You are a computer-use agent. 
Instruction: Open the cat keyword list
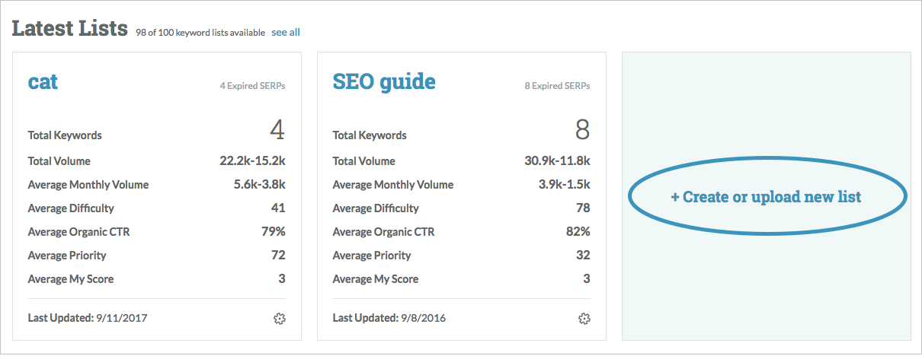pyautogui.click(x=43, y=81)
